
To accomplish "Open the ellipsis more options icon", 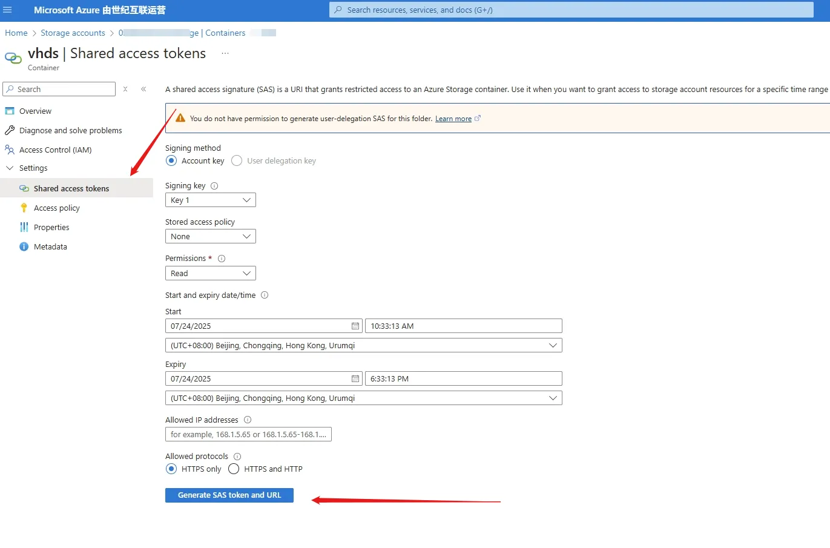I will [225, 53].
